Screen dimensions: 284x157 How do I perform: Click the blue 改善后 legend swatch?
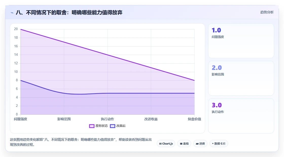point(113,126)
